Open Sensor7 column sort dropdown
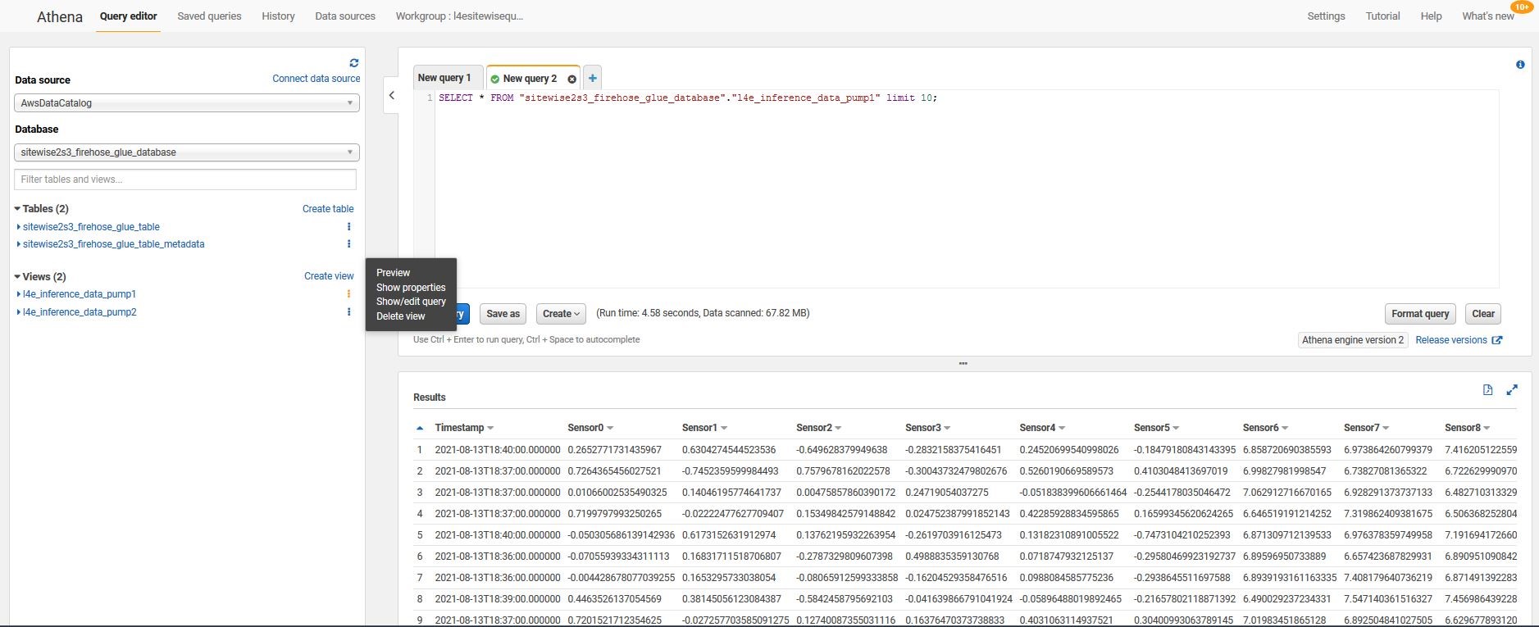This screenshot has width=1539, height=627. point(1386,429)
